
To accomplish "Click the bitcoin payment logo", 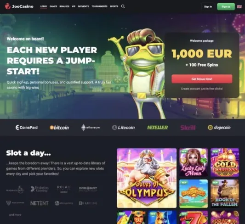I will [x=59, y=128].
